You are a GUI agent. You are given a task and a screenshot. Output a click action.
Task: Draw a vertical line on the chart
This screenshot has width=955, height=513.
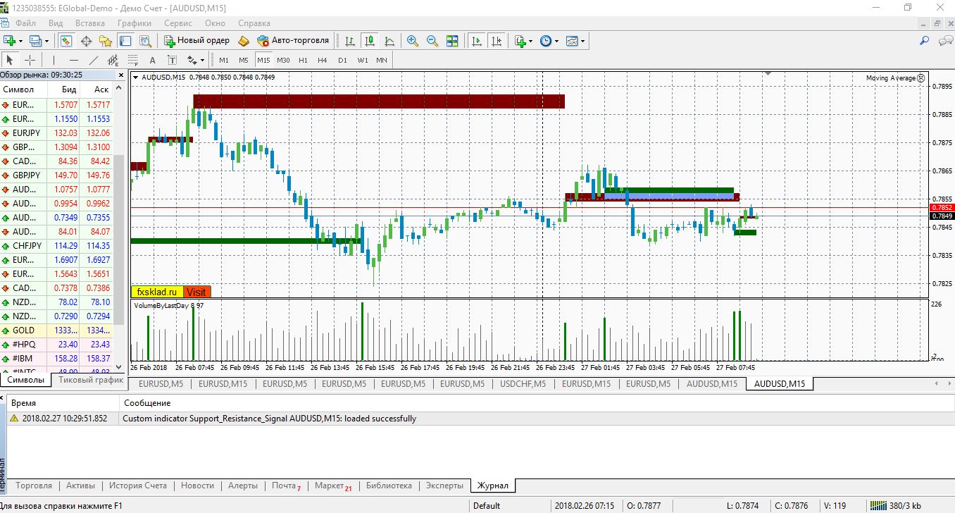point(54,60)
